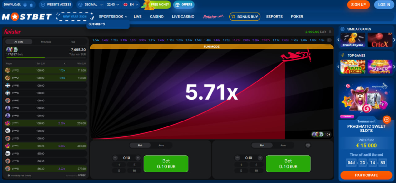The image size is (396, 183).
Task: Switch to the Previous bets tab
Action: (x=46, y=42)
